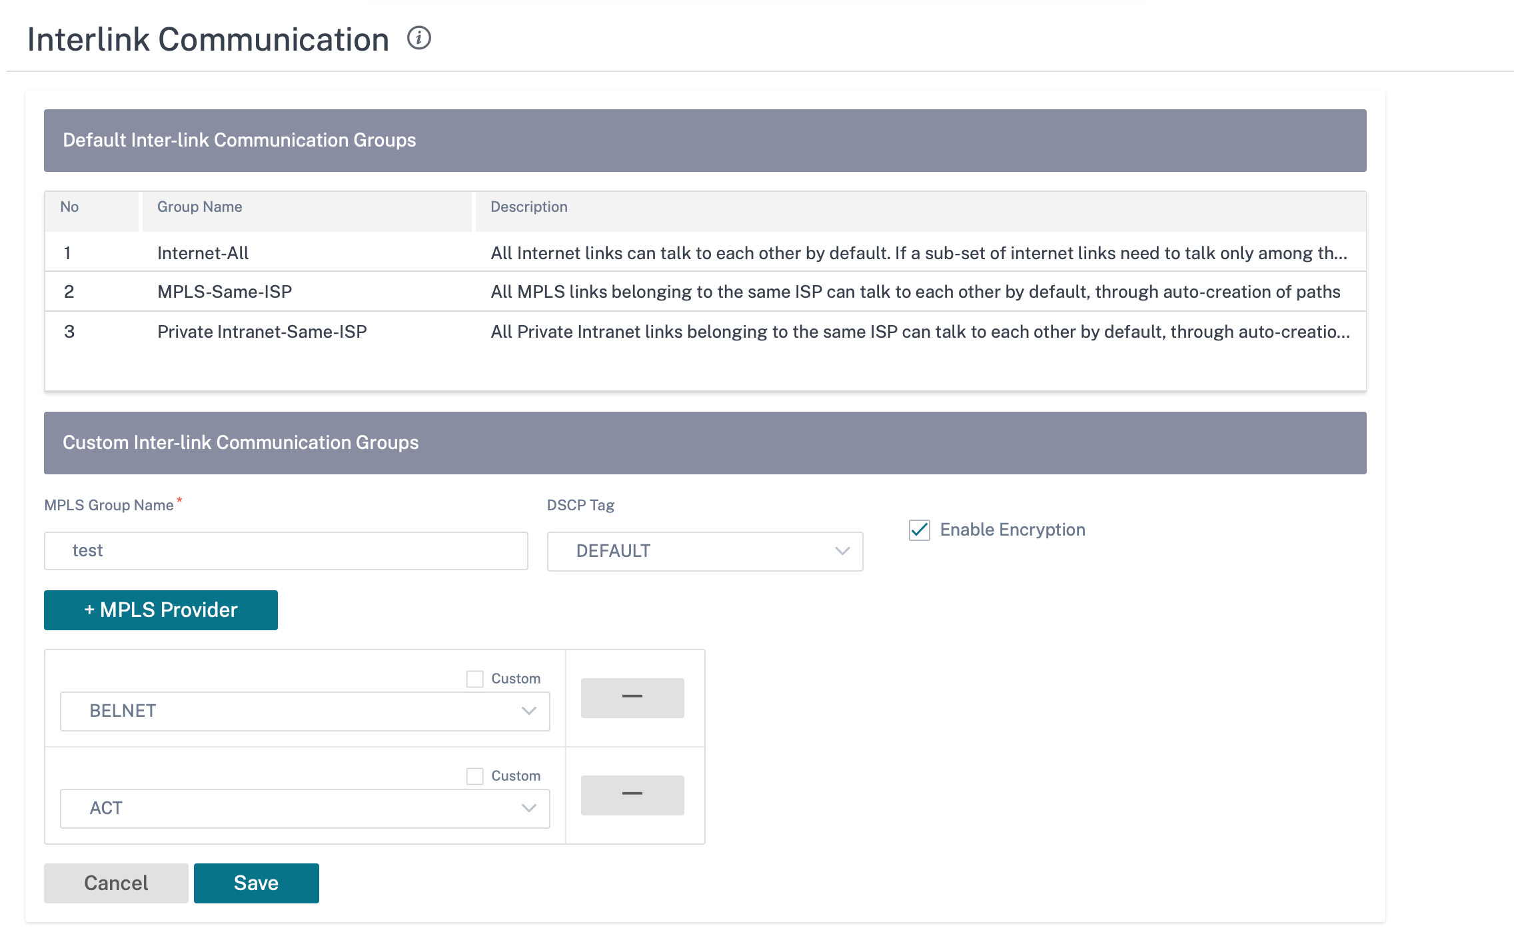Select Private Intranet-Same-ISP group name
The image size is (1514, 950).
[262, 332]
